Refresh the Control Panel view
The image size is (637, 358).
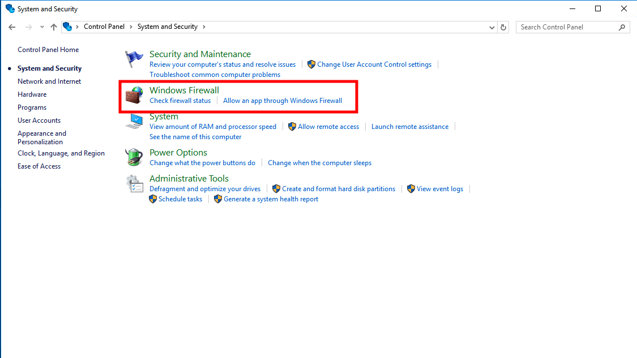coord(503,27)
